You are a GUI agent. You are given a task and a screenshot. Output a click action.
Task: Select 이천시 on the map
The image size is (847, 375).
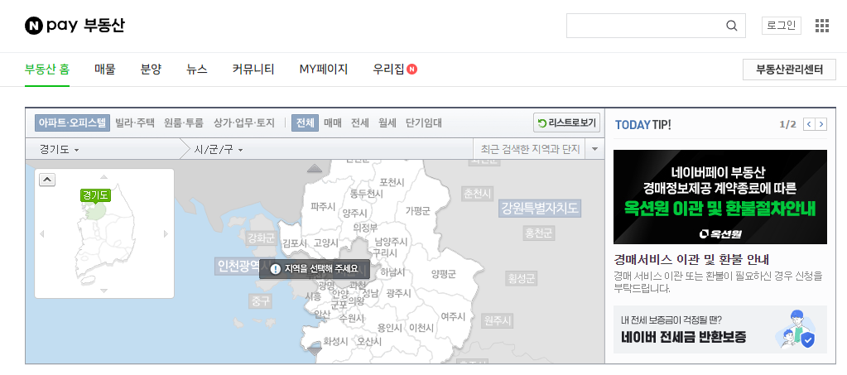pyautogui.click(x=421, y=328)
